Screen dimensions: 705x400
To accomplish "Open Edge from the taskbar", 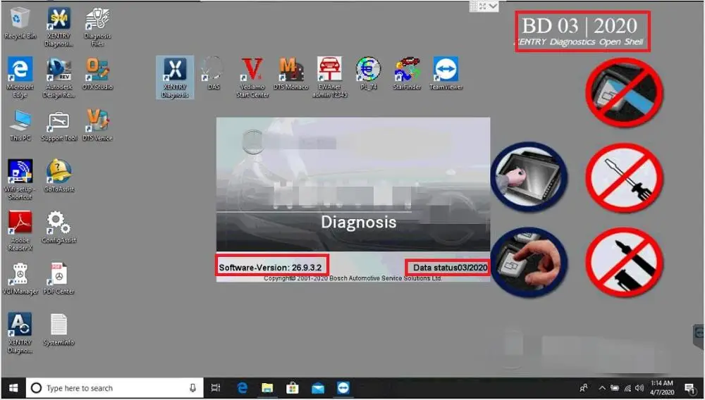I will click(243, 388).
